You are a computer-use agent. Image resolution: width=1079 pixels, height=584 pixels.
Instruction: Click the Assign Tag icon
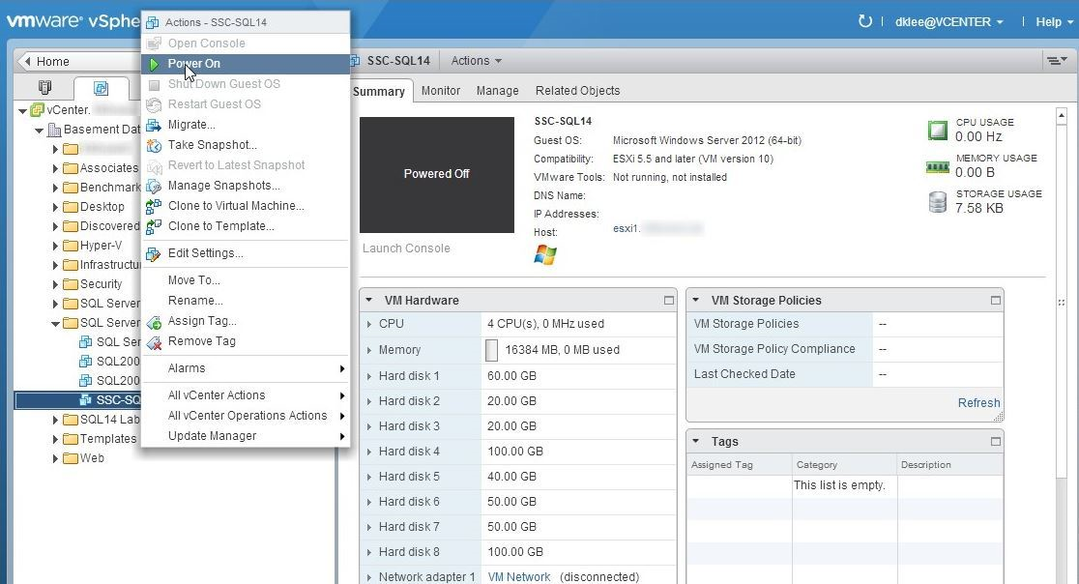pos(154,321)
